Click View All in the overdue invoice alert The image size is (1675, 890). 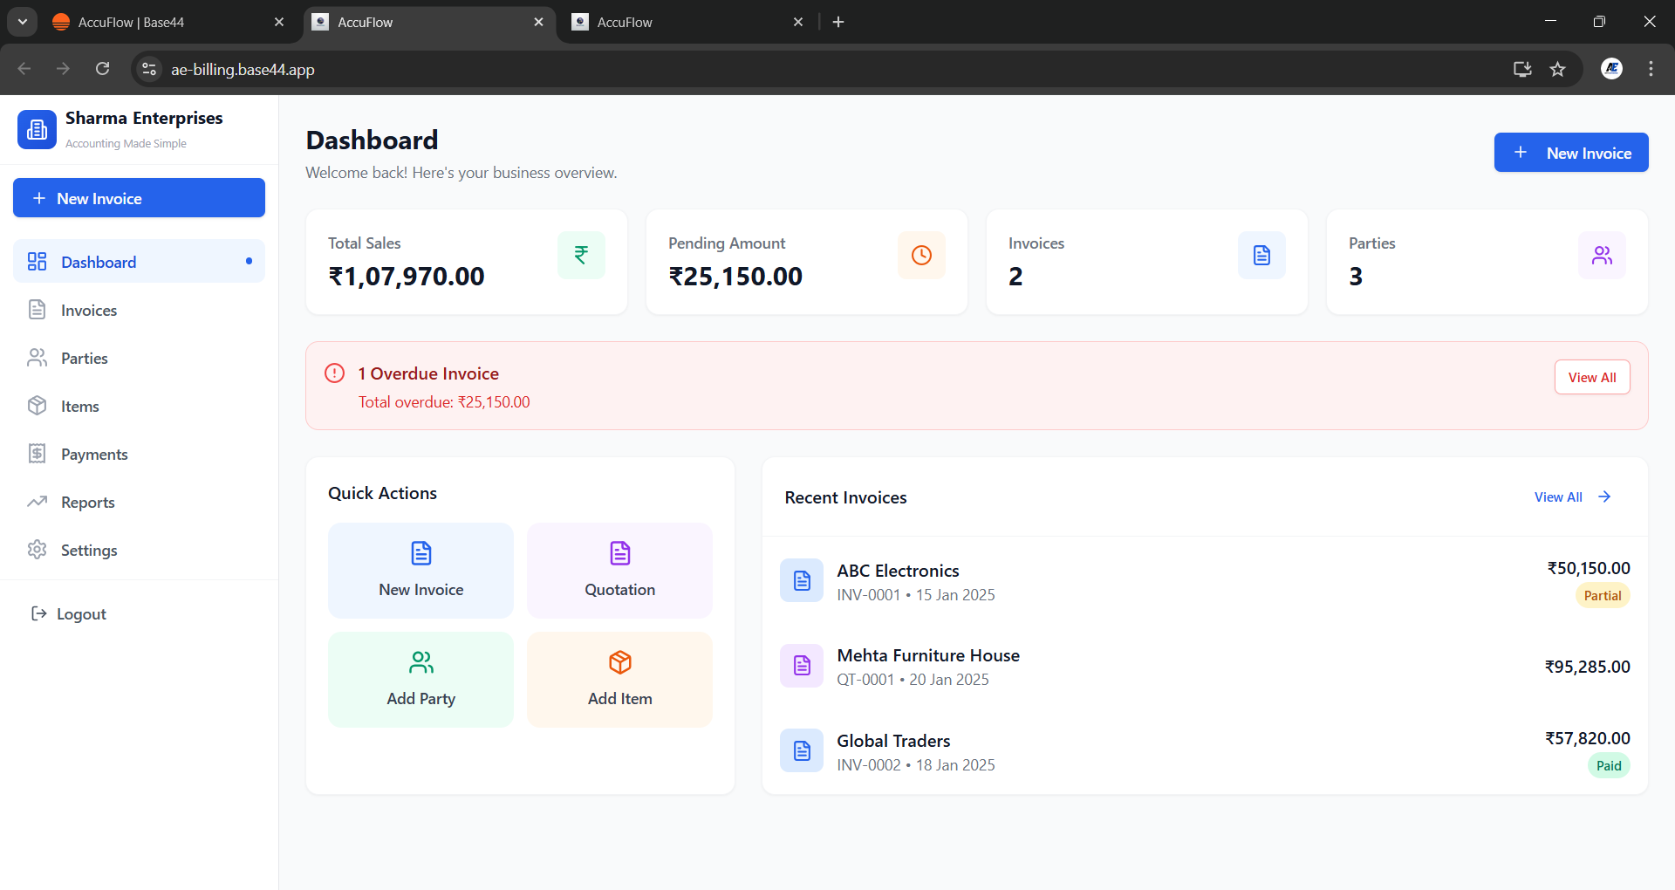[1592, 377]
